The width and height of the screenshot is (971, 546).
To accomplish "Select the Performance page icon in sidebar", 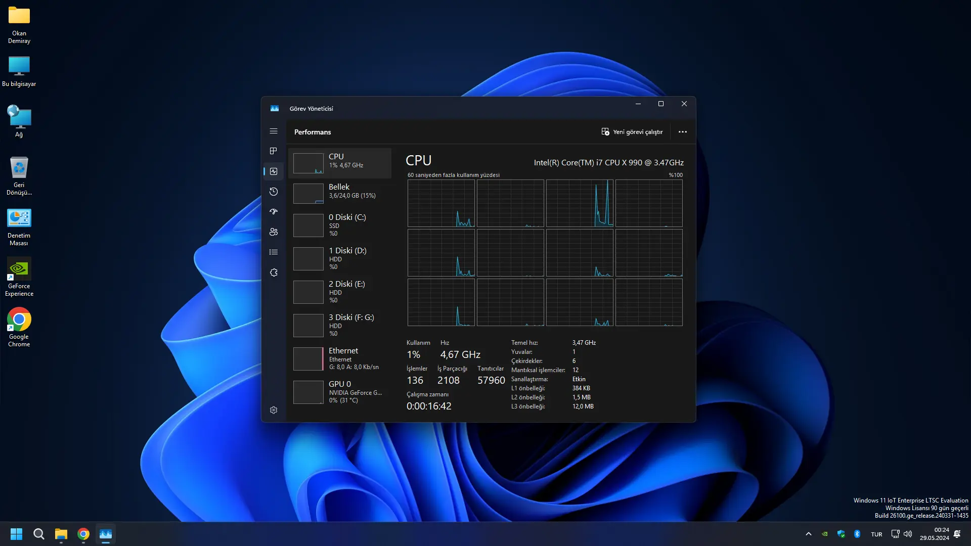I will 274,171.
